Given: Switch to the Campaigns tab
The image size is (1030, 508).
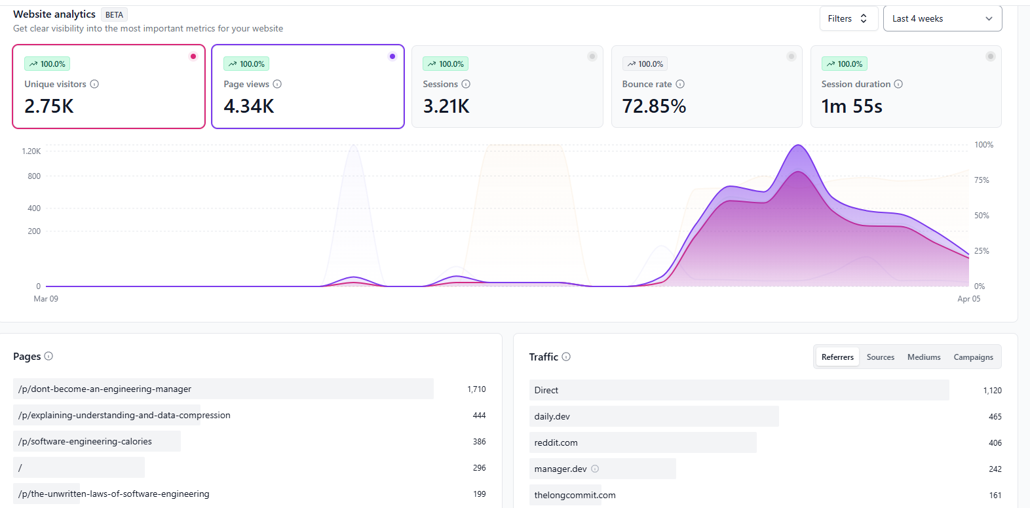Looking at the screenshot, I should [x=973, y=357].
